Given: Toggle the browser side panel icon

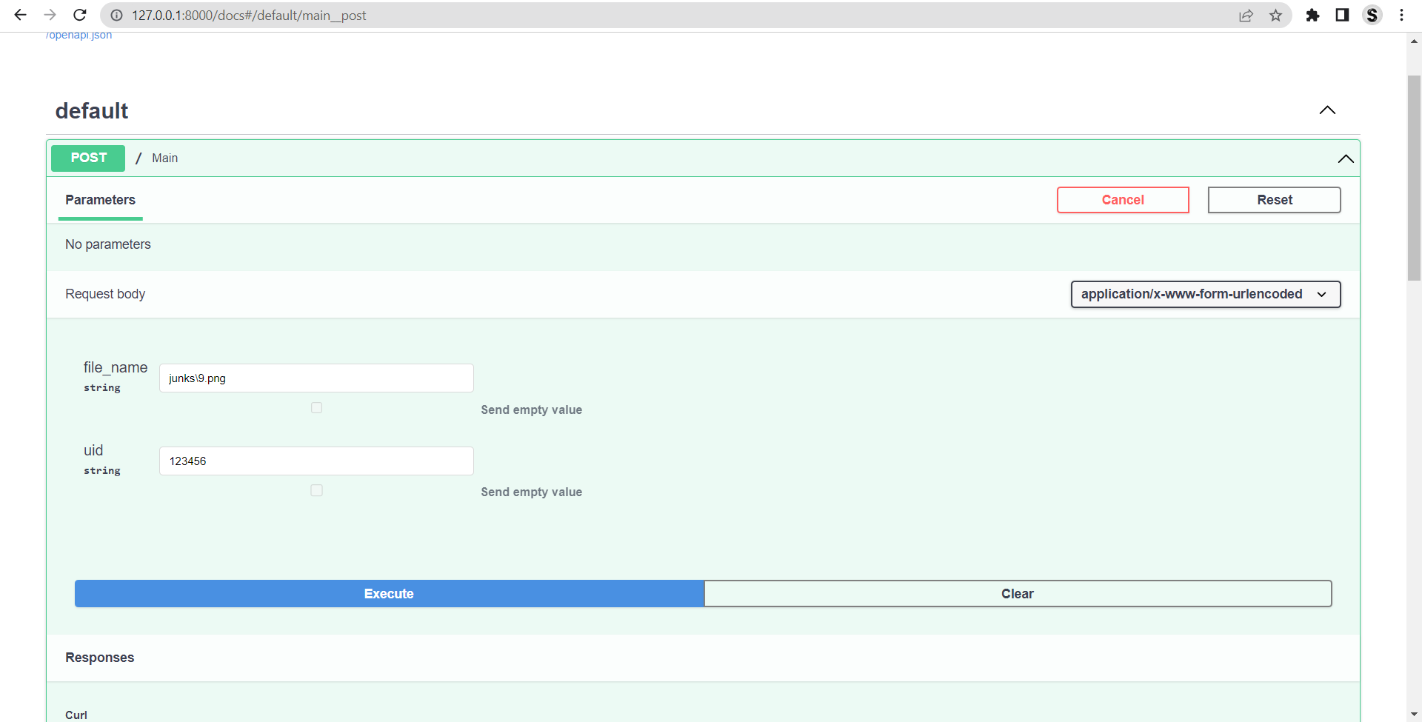Looking at the screenshot, I should click(1342, 15).
